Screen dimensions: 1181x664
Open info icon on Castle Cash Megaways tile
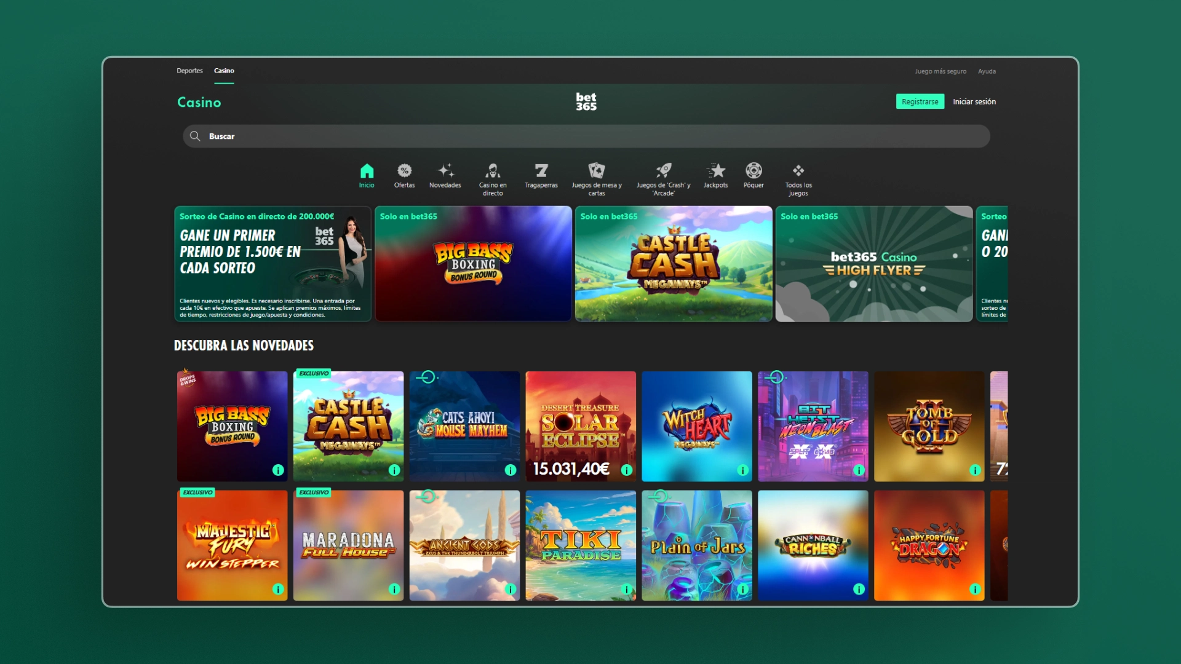[x=394, y=470]
